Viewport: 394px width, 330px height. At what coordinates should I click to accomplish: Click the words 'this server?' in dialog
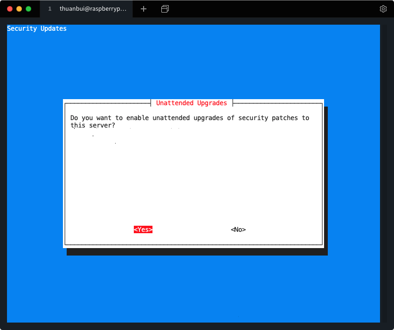(x=92, y=126)
